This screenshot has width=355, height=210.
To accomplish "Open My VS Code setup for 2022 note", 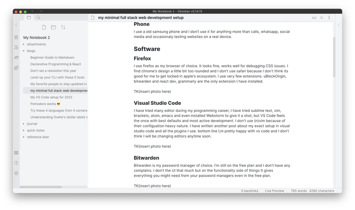I will click(51, 97).
